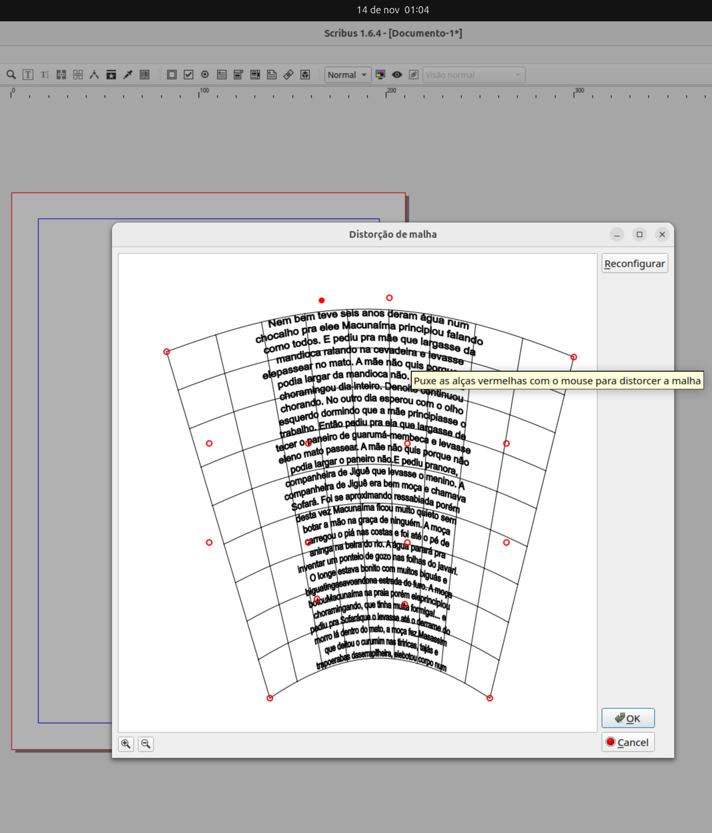Open the Normal image quality dropdown

click(x=347, y=75)
